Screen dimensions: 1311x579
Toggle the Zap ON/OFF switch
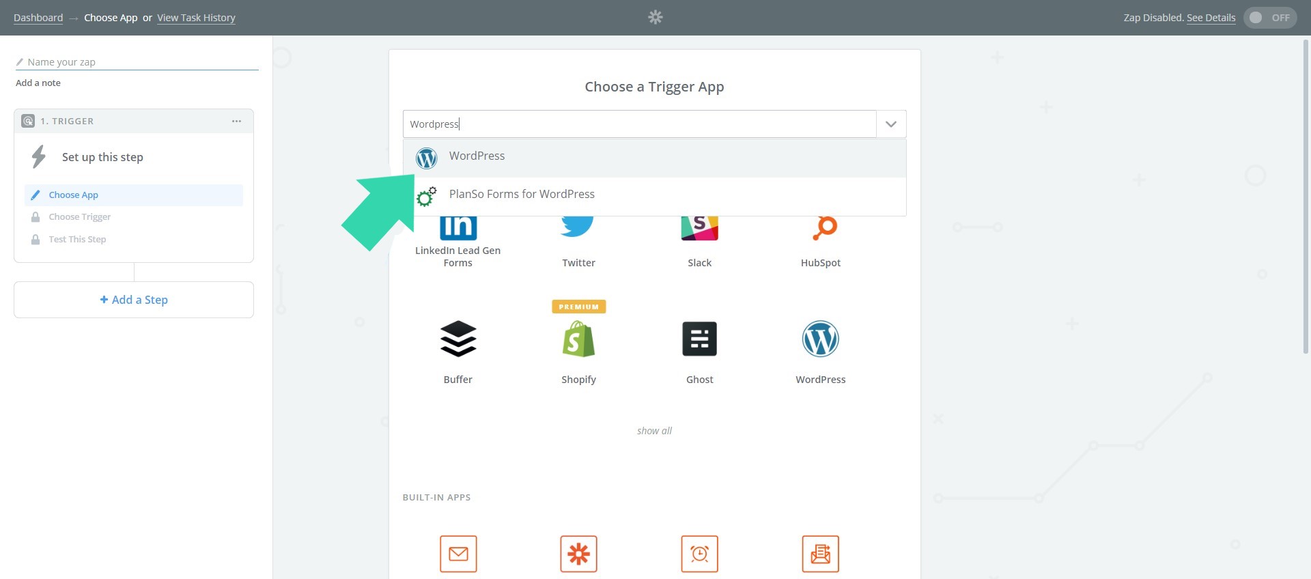pos(1270,18)
